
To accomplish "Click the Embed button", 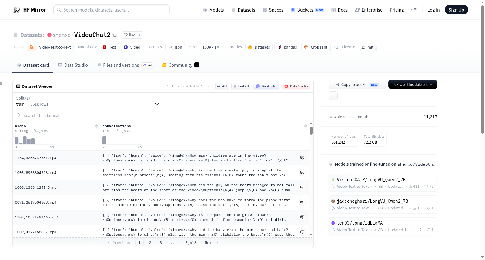I will coord(240,86).
